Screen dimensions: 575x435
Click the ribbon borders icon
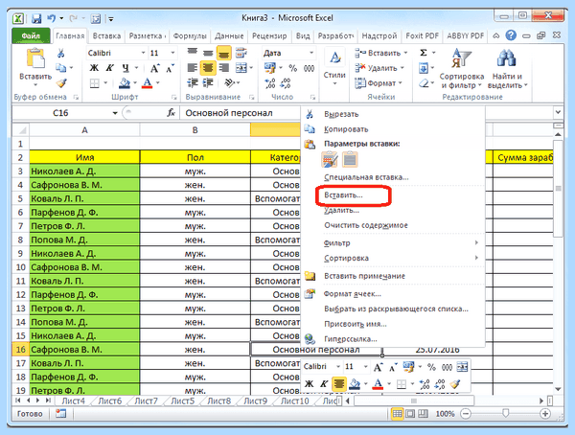pos(95,83)
